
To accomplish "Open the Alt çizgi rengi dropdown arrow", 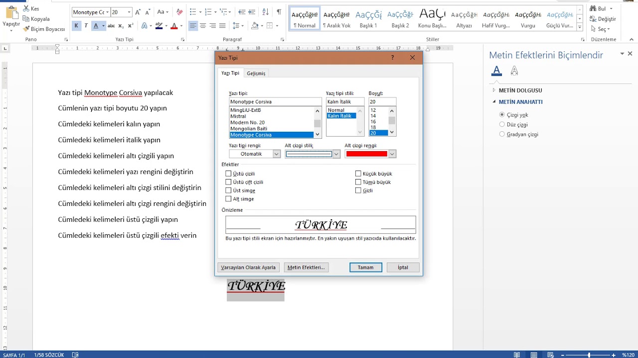I will (x=392, y=154).
